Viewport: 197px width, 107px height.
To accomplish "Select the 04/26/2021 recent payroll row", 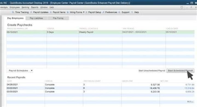I will [x=100, y=85].
